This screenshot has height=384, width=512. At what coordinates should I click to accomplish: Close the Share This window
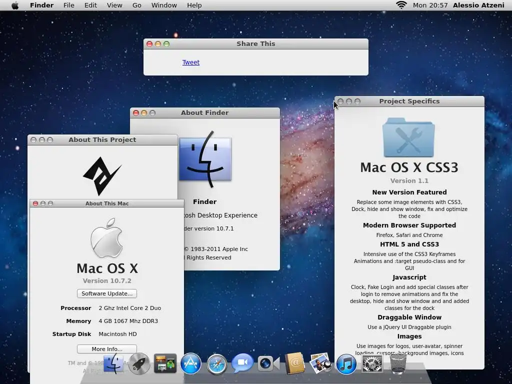click(x=149, y=44)
